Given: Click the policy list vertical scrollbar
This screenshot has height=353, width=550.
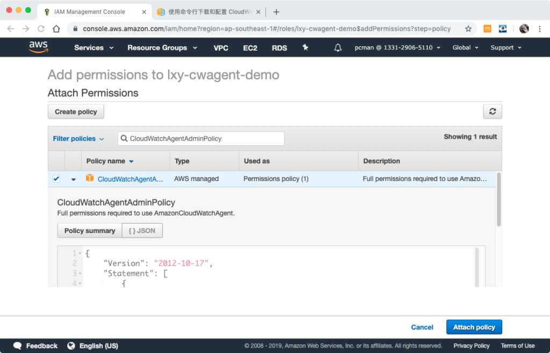Looking at the screenshot, I should 498,199.
